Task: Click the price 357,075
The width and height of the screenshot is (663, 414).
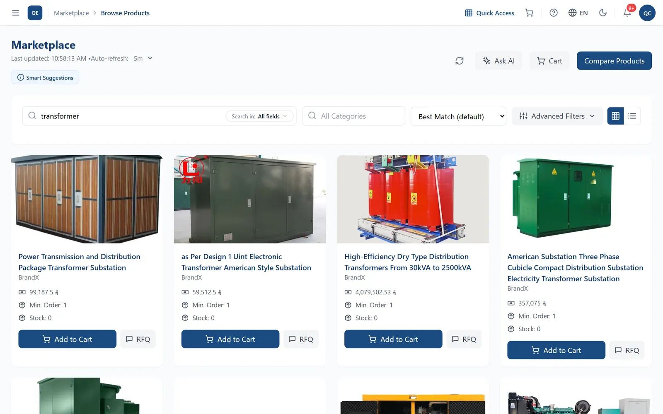Action: 532,303
